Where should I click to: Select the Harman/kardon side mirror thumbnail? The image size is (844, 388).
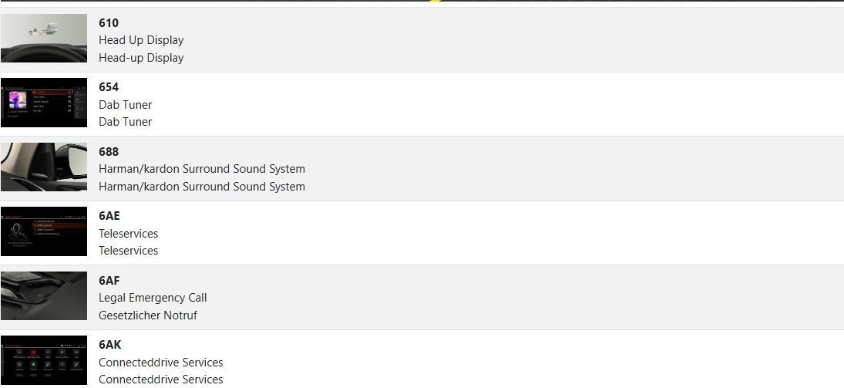coord(44,167)
